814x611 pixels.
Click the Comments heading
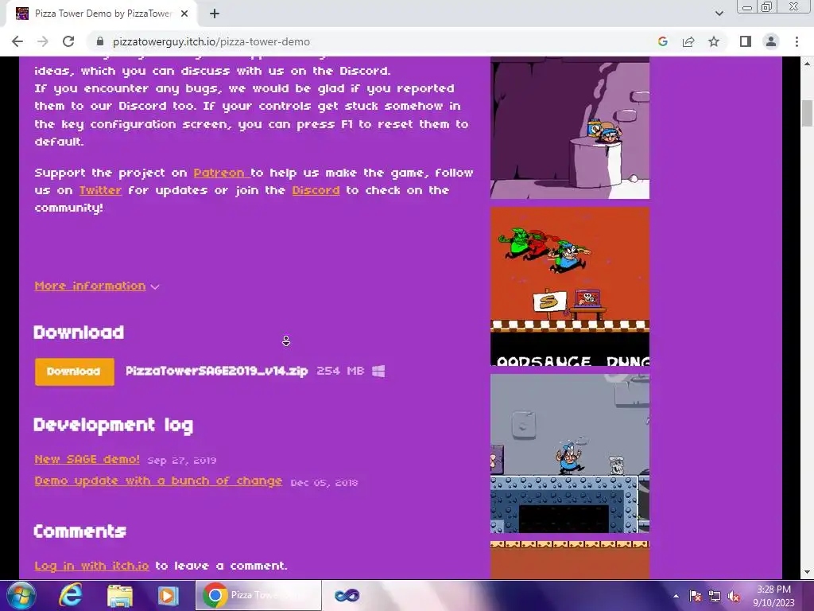pos(80,531)
